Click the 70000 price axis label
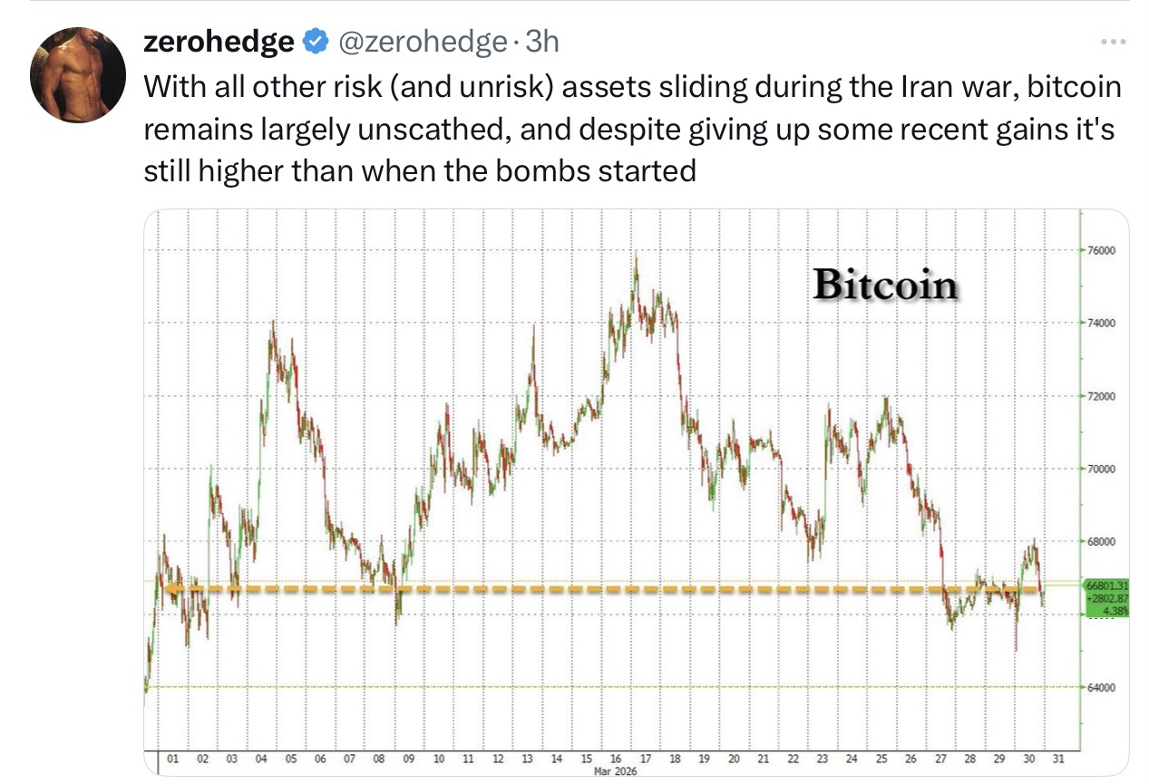Screen dimensions: 1149x784 coord(1100,469)
